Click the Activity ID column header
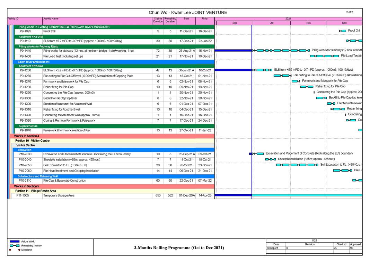The width and height of the screenshot is (370, 262). (25, 21)
